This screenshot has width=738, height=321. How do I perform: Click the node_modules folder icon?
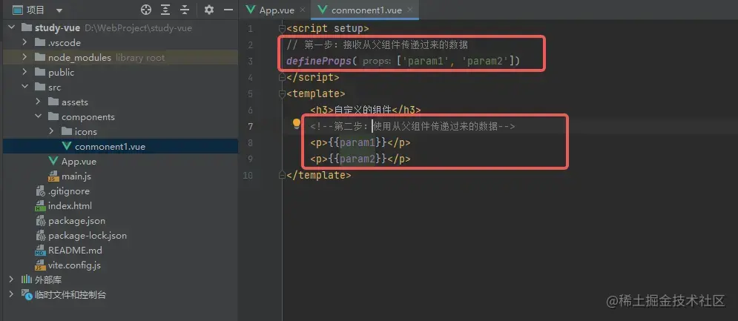click(40, 57)
